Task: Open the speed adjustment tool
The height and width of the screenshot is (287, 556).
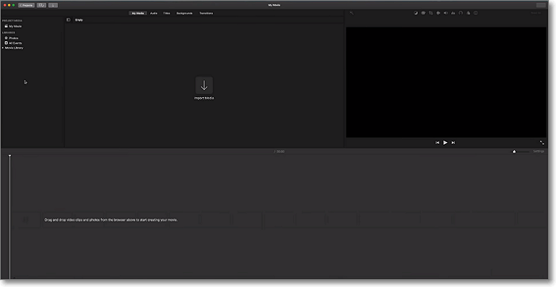Action: coord(461,14)
